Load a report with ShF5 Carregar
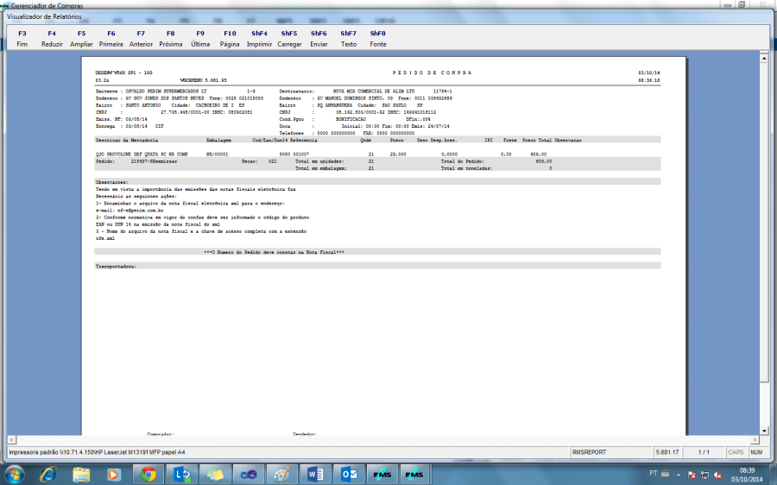Viewport: 777px width, 485px height. coord(289,39)
